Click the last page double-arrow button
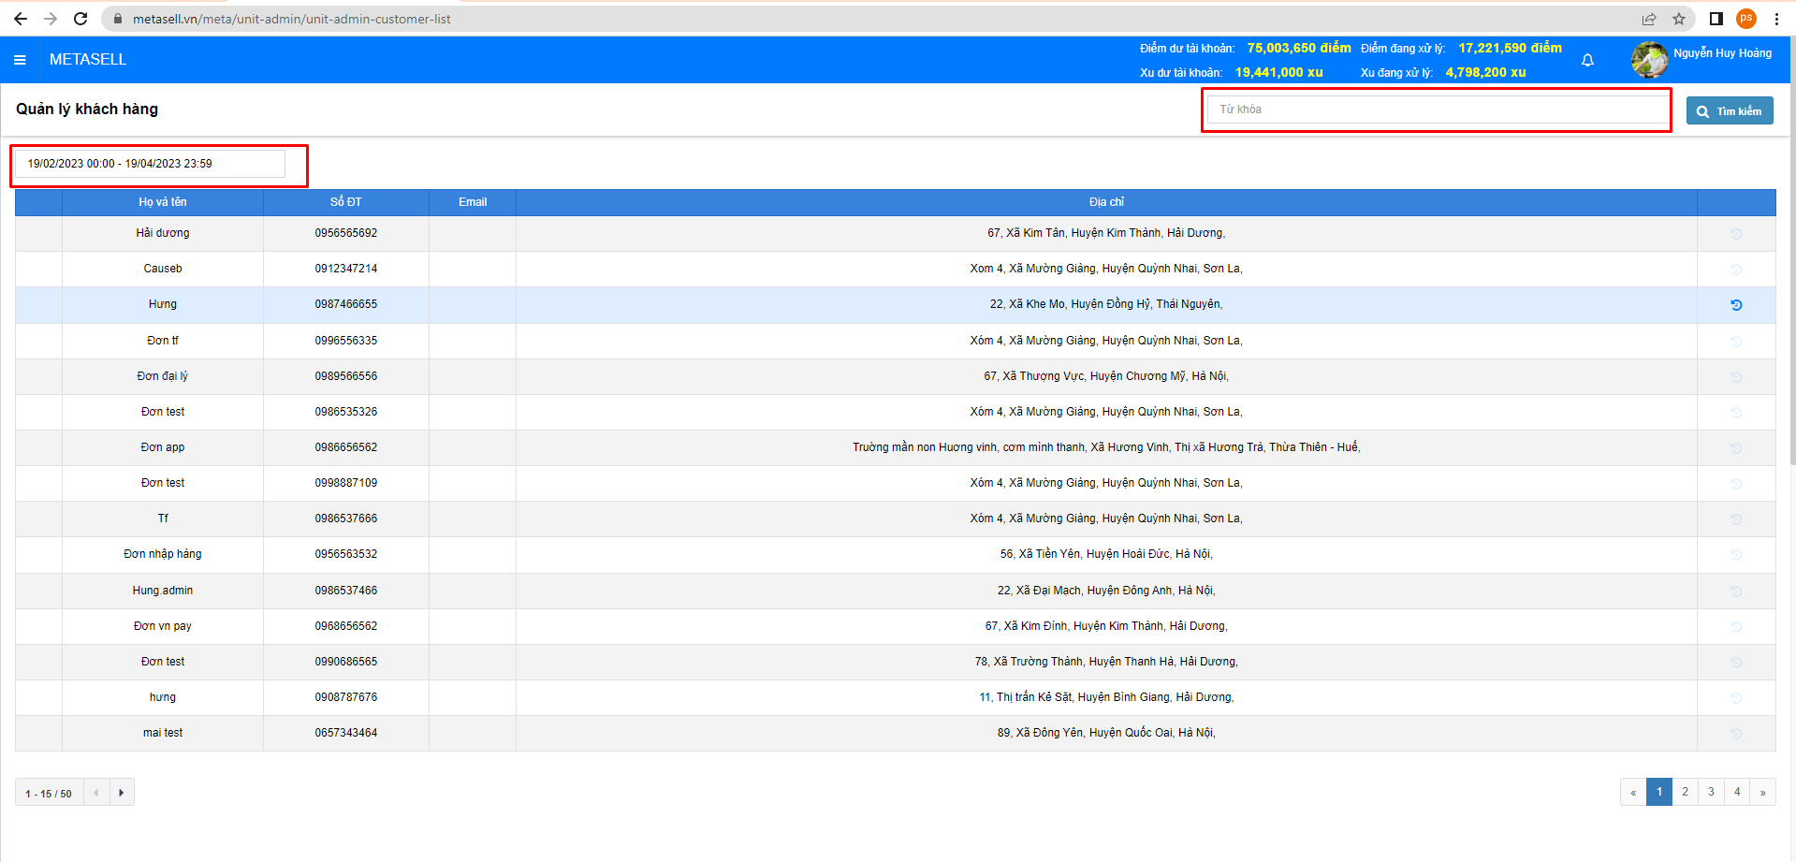 click(x=1762, y=792)
